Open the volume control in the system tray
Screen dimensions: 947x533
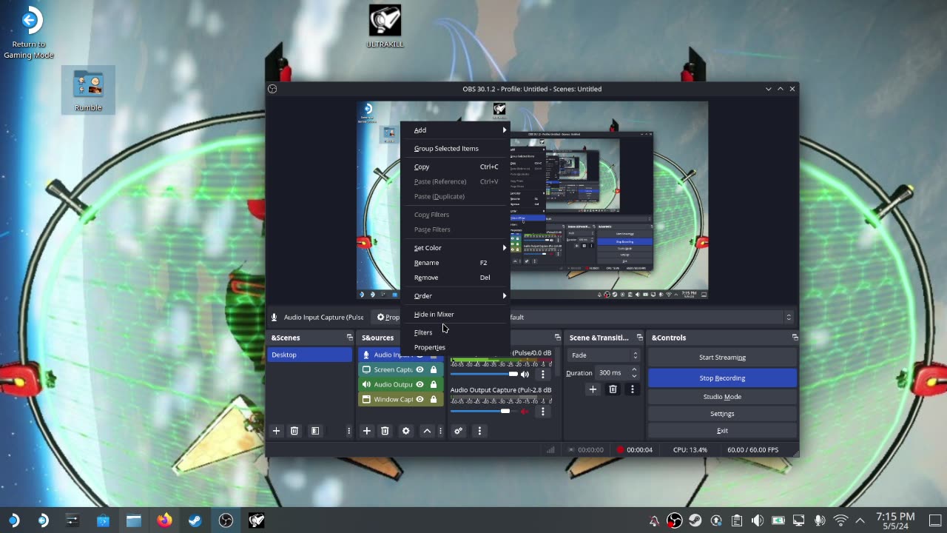click(x=757, y=520)
